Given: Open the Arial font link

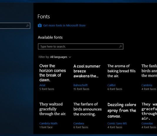Looking at the screenshot, I should click(42, 85).
